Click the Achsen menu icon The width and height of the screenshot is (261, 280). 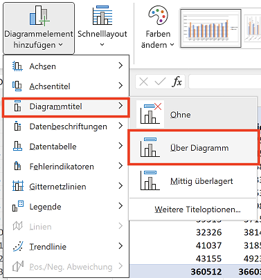click(x=17, y=66)
